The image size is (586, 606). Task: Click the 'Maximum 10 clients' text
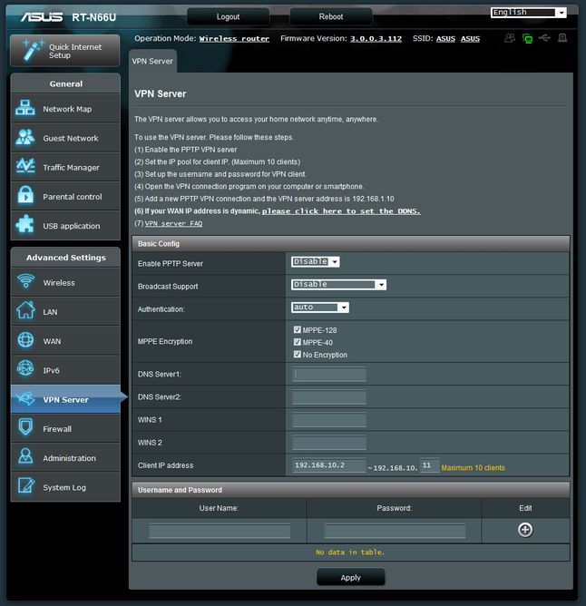pyautogui.click(x=474, y=467)
